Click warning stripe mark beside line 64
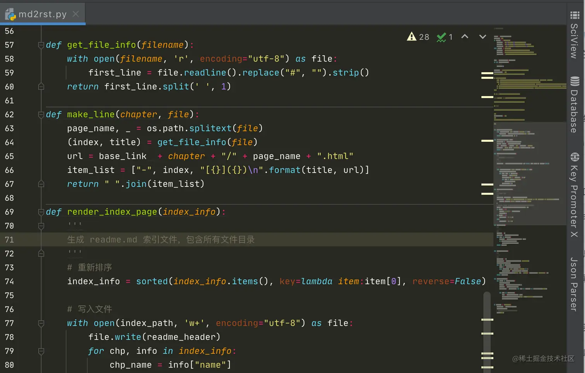 pos(487,141)
